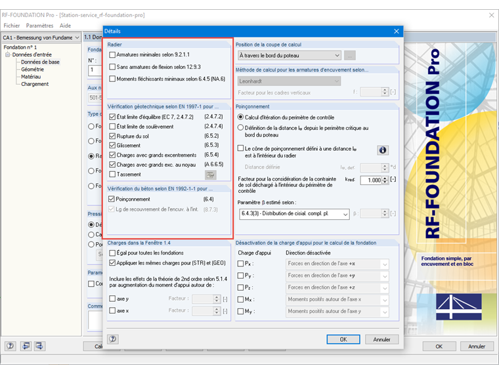This screenshot has width=499, height=374.
Task: Open the Paramètres menu
Action: pyautogui.click(x=40, y=26)
